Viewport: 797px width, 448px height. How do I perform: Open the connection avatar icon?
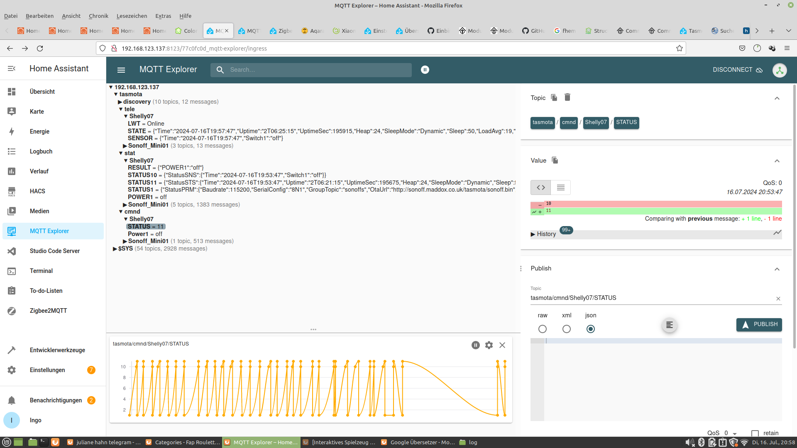pos(780,70)
